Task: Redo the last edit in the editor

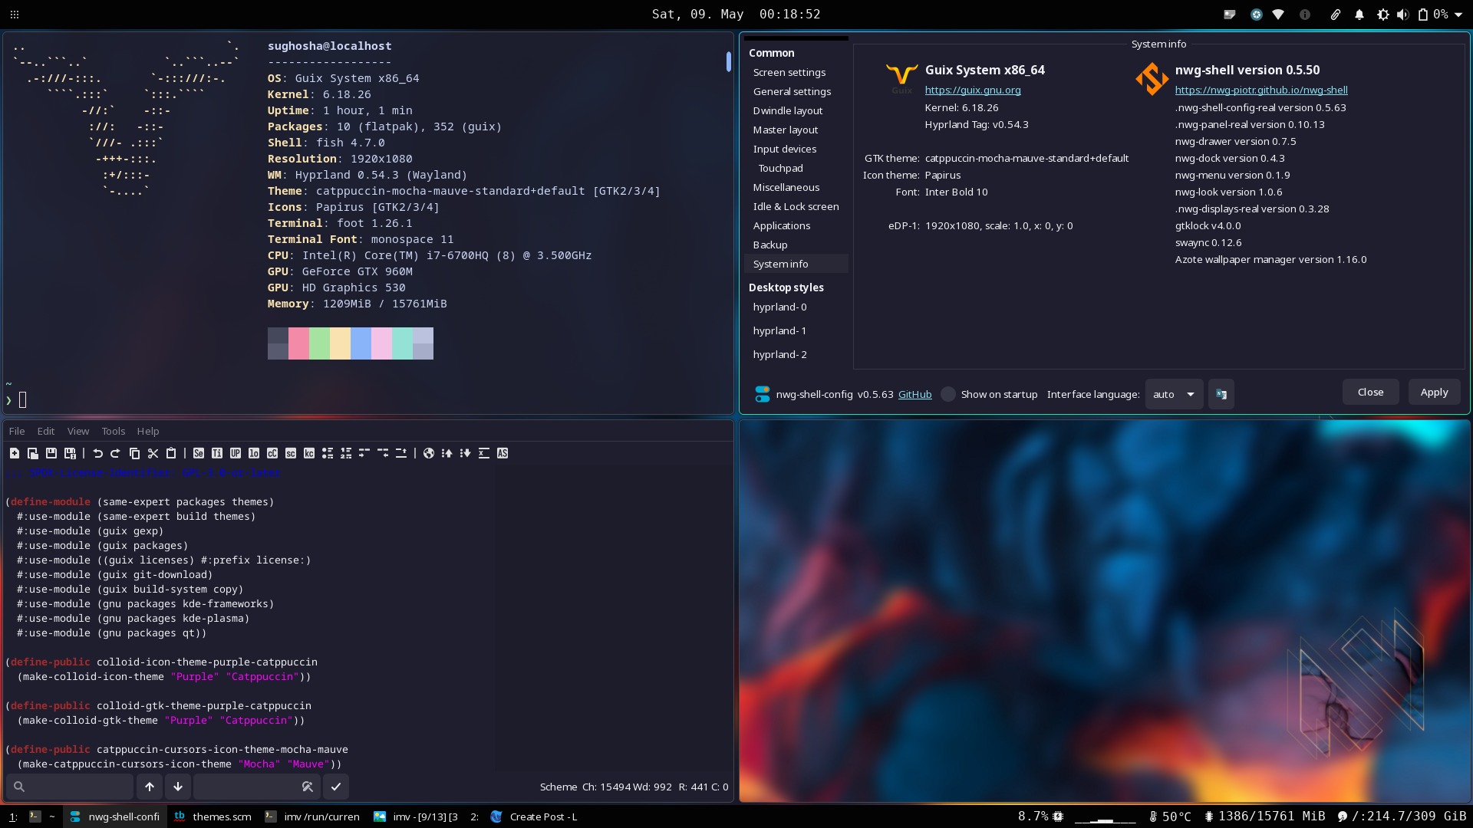Action: pos(116,453)
